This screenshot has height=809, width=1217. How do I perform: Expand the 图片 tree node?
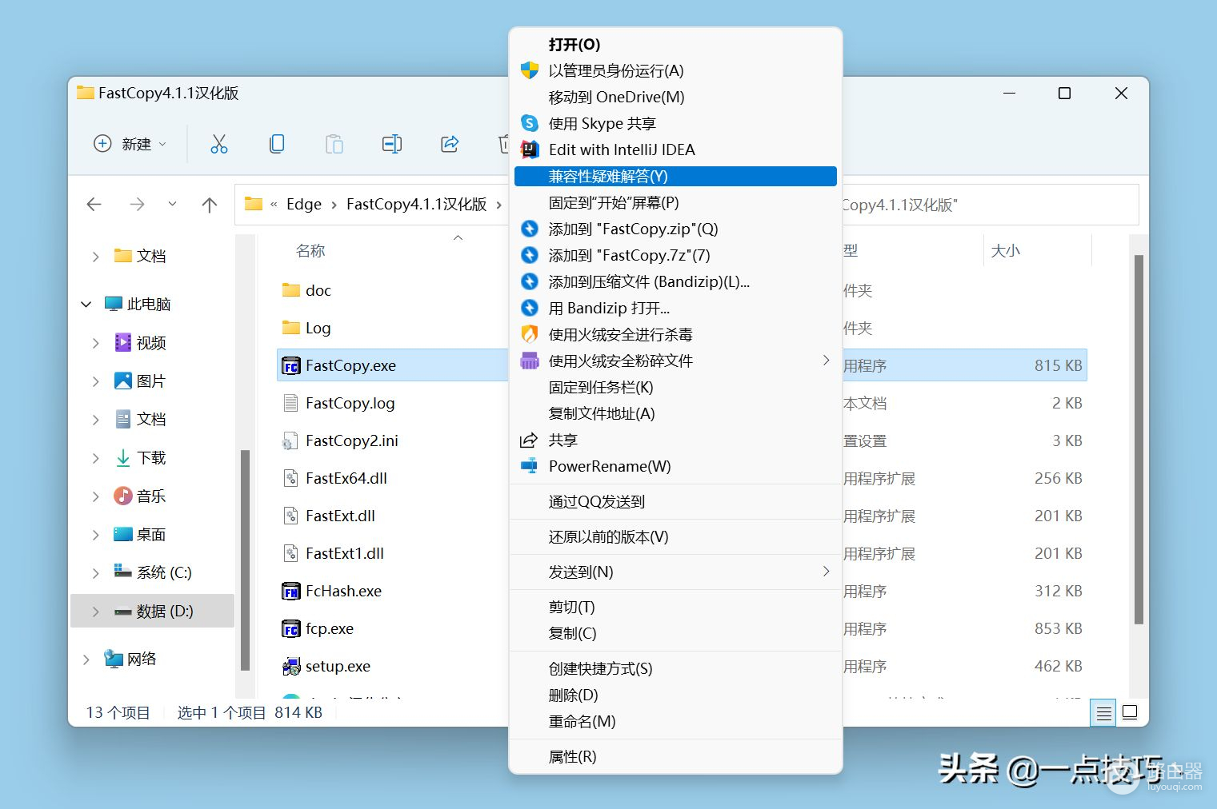pyautogui.click(x=96, y=381)
